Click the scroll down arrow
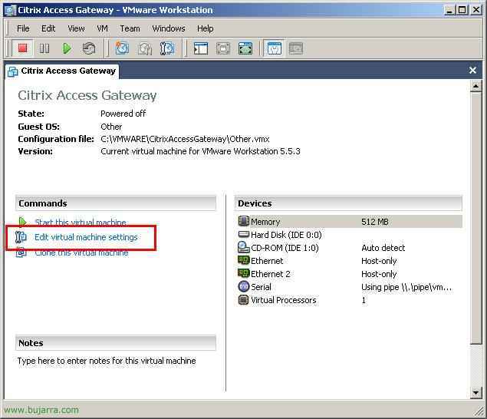This screenshot has height=419, width=487. 475,392
